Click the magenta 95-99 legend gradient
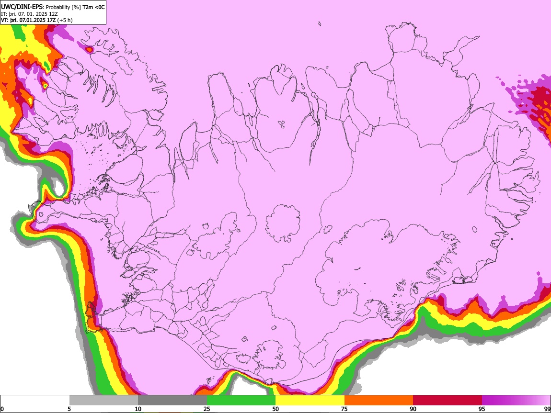 [x=516, y=400]
